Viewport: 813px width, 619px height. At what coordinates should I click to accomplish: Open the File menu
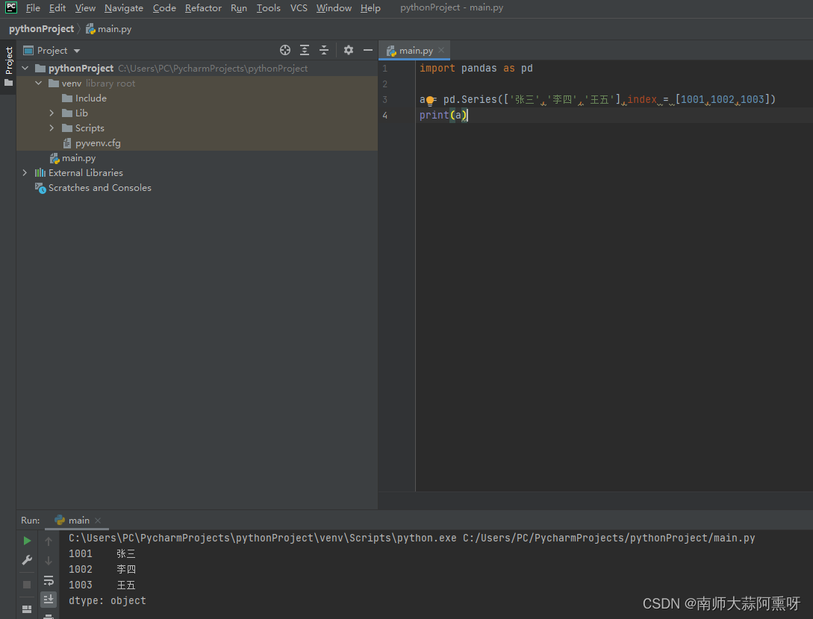coord(33,7)
